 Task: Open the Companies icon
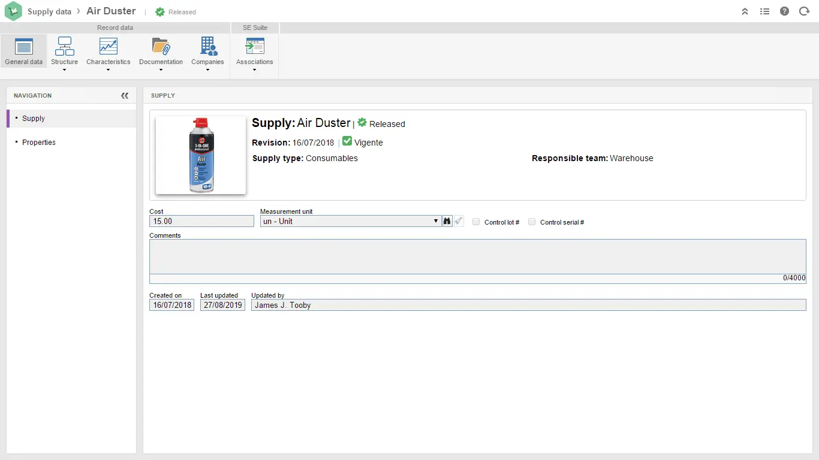pyautogui.click(x=207, y=47)
